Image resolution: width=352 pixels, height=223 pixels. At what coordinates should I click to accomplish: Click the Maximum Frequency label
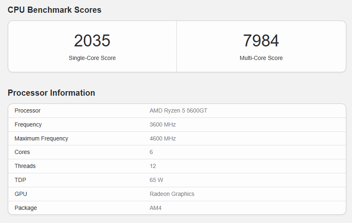click(41, 138)
